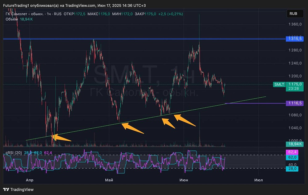Click the TradingView logo at bottom
The height and width of the screenshot is (195, 308).
tap(18, 189)
